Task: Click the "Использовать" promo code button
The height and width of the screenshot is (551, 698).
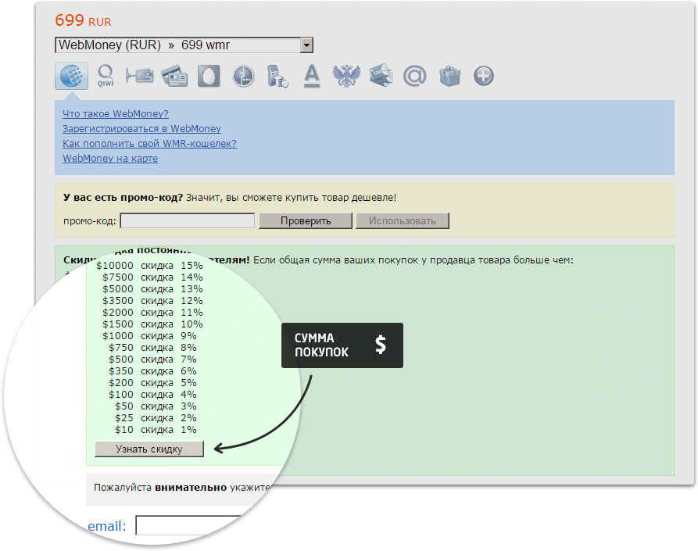Action: click(x=403, y=220)
